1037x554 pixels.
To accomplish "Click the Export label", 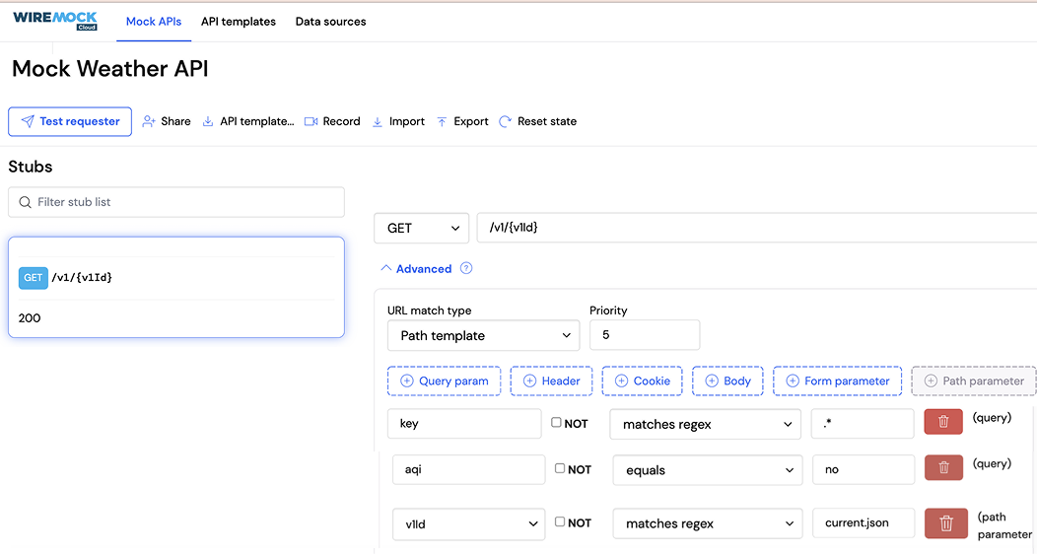I will coord(471,121).
